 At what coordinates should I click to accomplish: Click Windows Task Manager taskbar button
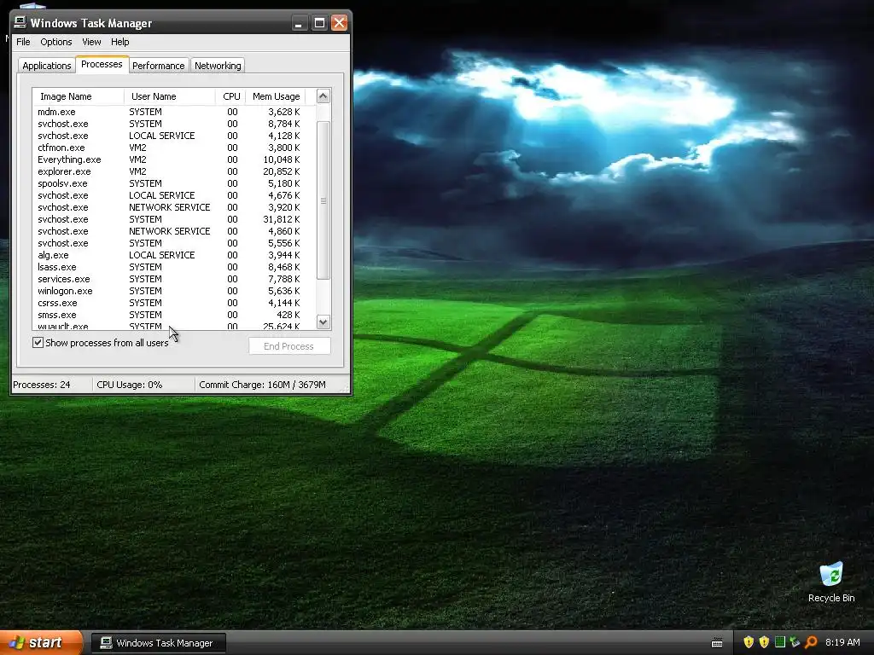pos(159,643)
